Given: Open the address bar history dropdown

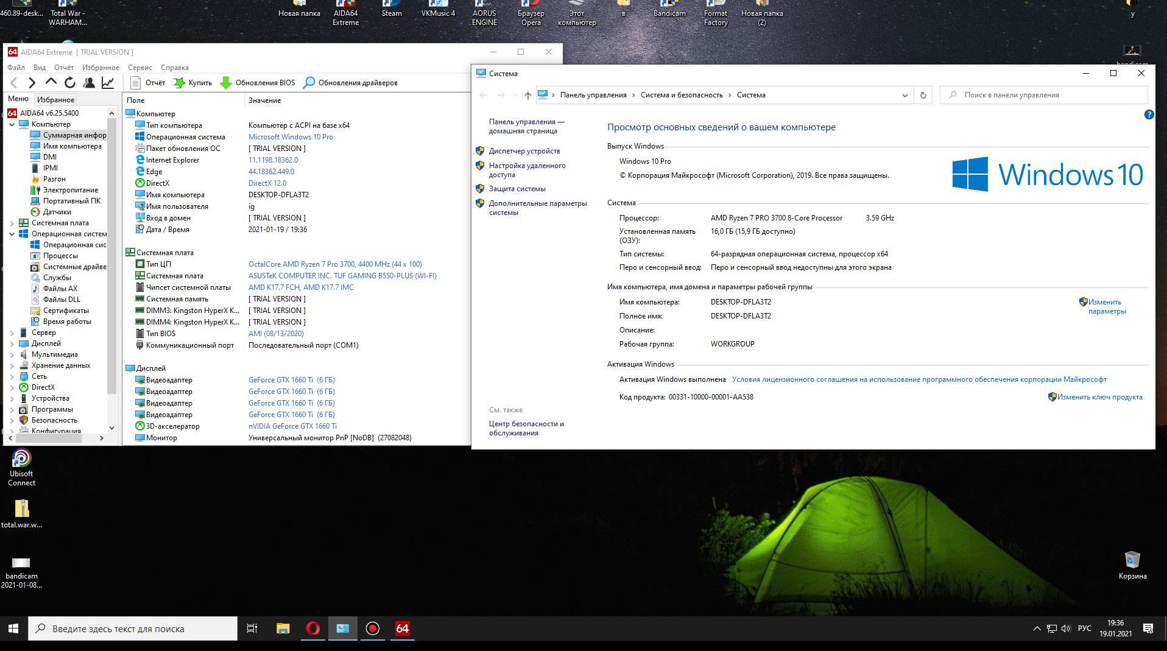Looking at the screenshot, I should pos(904,95).
